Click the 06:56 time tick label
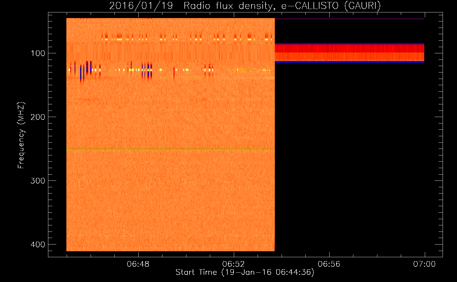The height and width of the screenshot is (282, 457). (329, 264)
